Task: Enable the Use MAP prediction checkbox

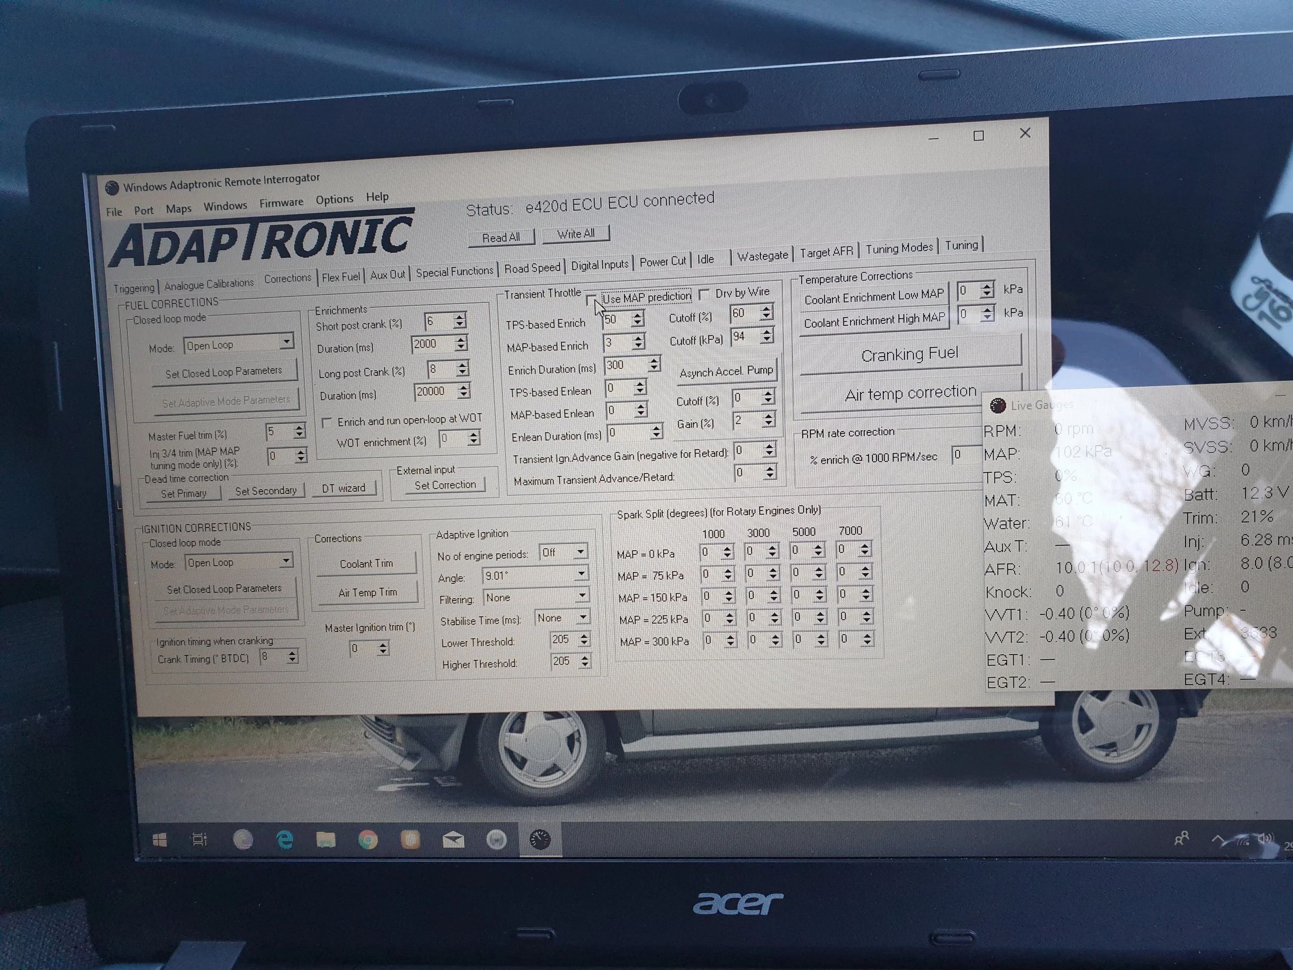Action: [x=592, y=300]
